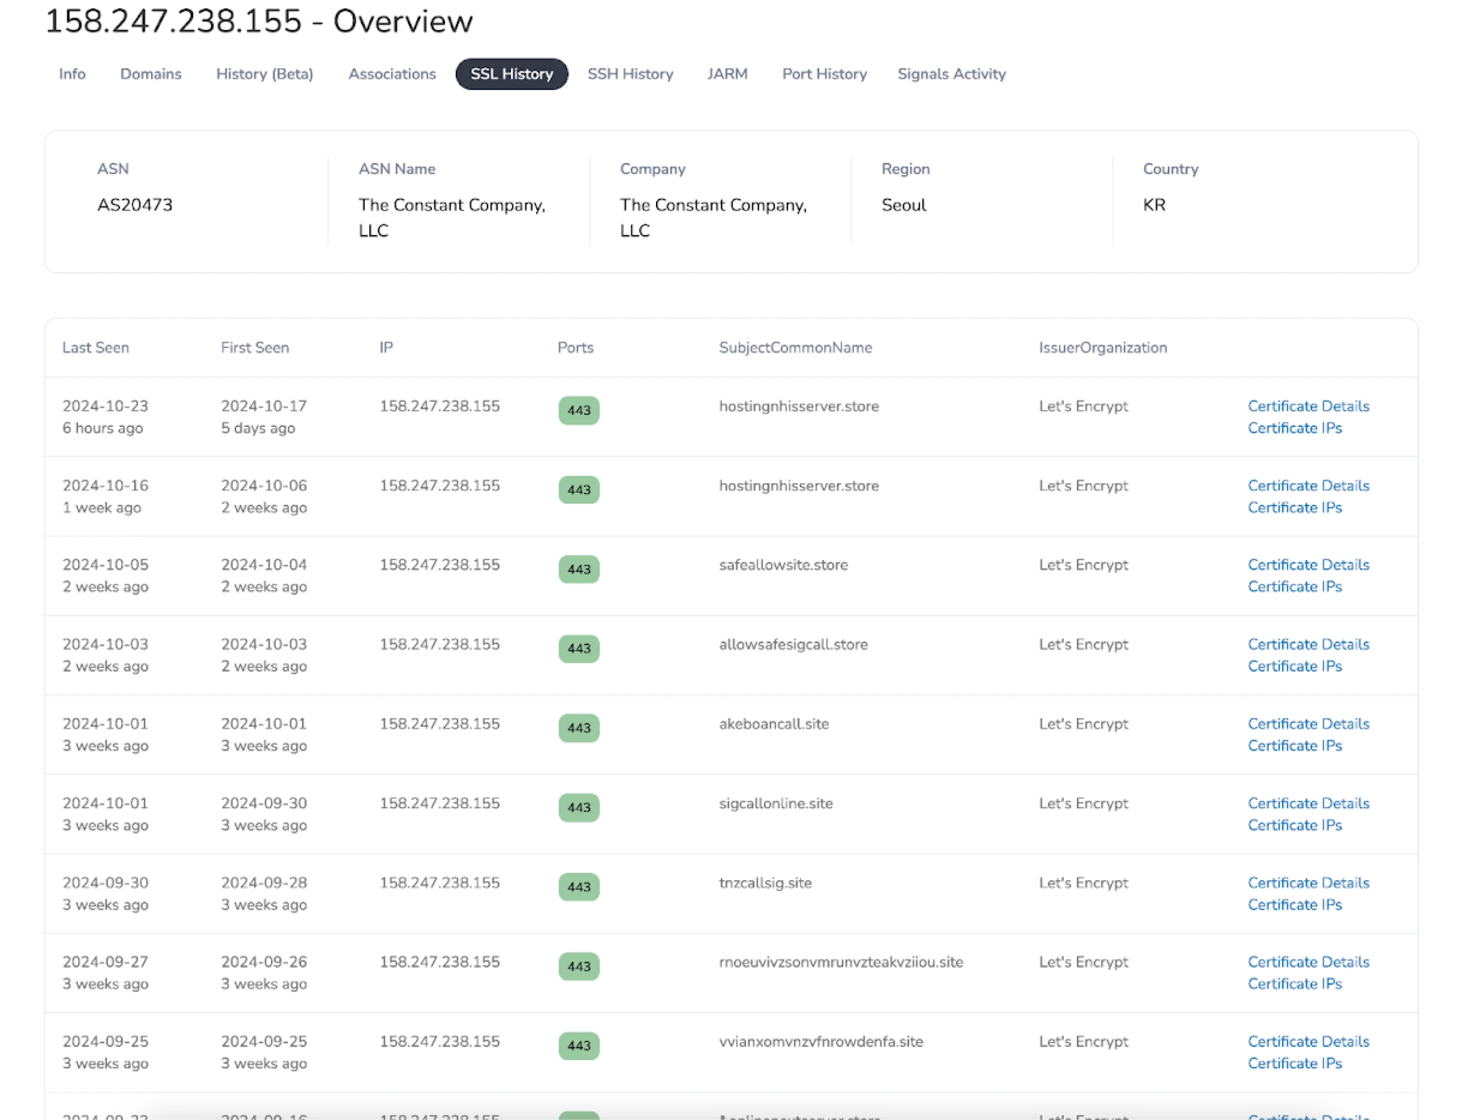Open Certificate Details for vvianxomvnzvfnrowdenfa.site
Image resolution: width=1468 pixels, height=1120 pixels.
tap(1308, 1041)
